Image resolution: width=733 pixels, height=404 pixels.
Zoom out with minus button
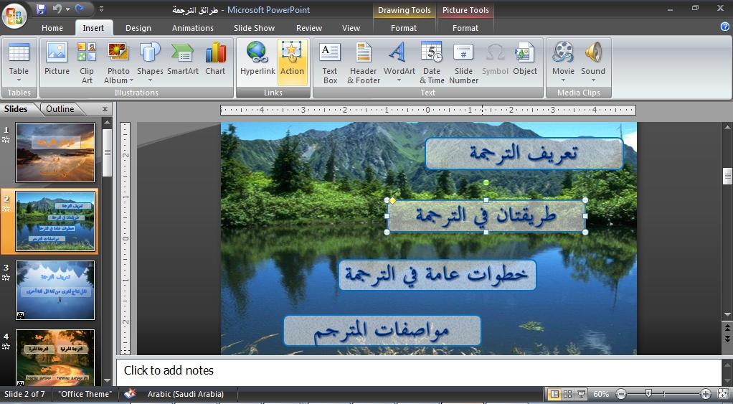[621, 394]
